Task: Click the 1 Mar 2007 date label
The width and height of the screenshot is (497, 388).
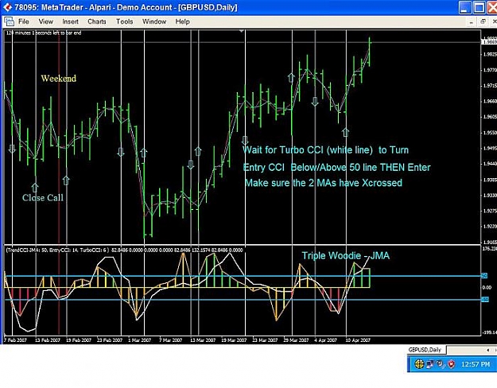Action: [x=139, y=340]
